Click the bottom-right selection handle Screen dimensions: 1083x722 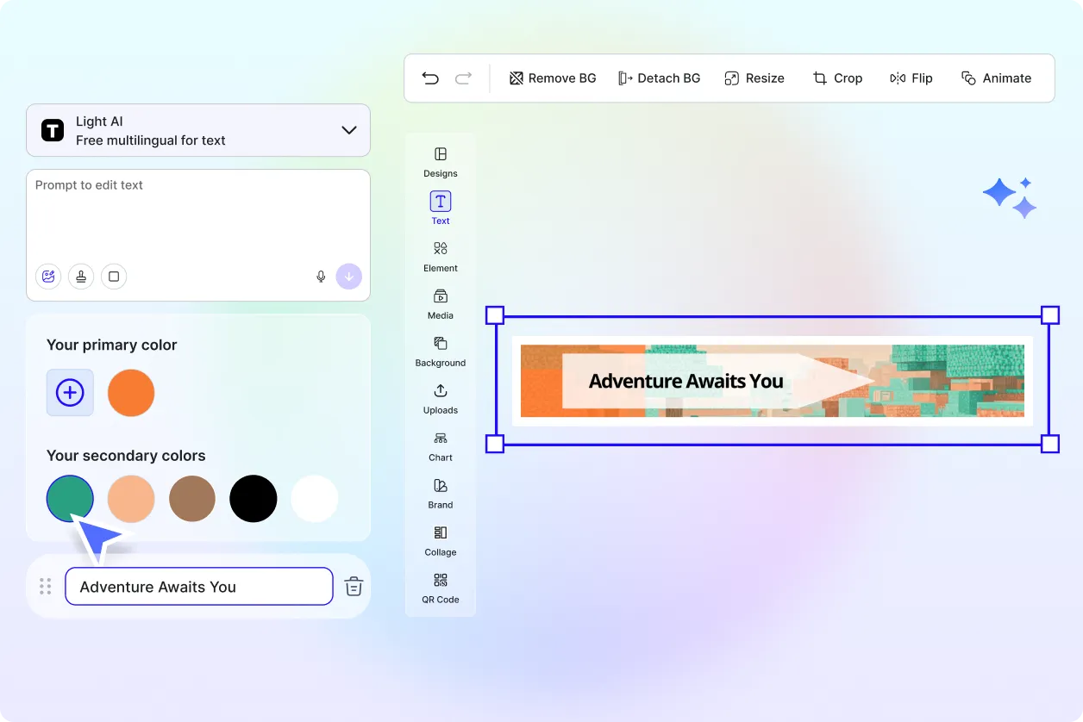pyautogui.click(x=1050, y=445)
